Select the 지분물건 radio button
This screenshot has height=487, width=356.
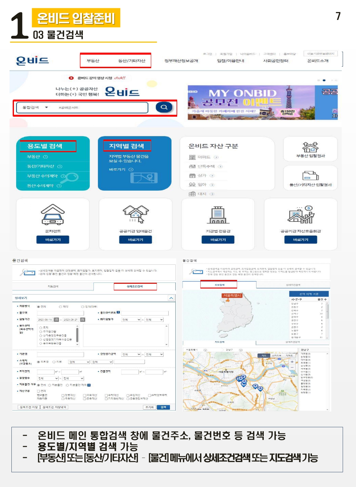(x=49, y=385)
